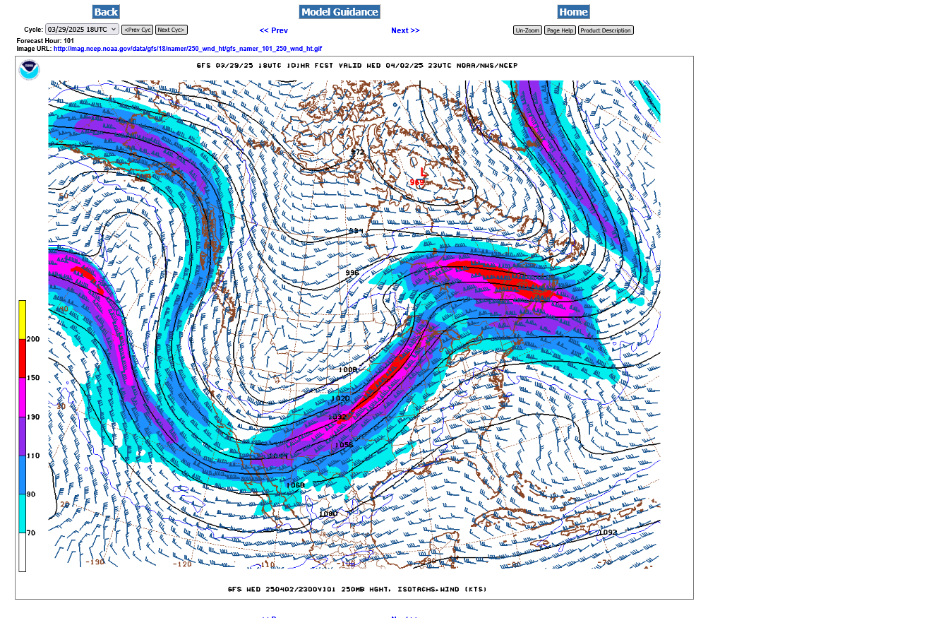Open Page Help
Image resolution: width=936 pixels, height=618 pixels.
[x=560, y=30]
